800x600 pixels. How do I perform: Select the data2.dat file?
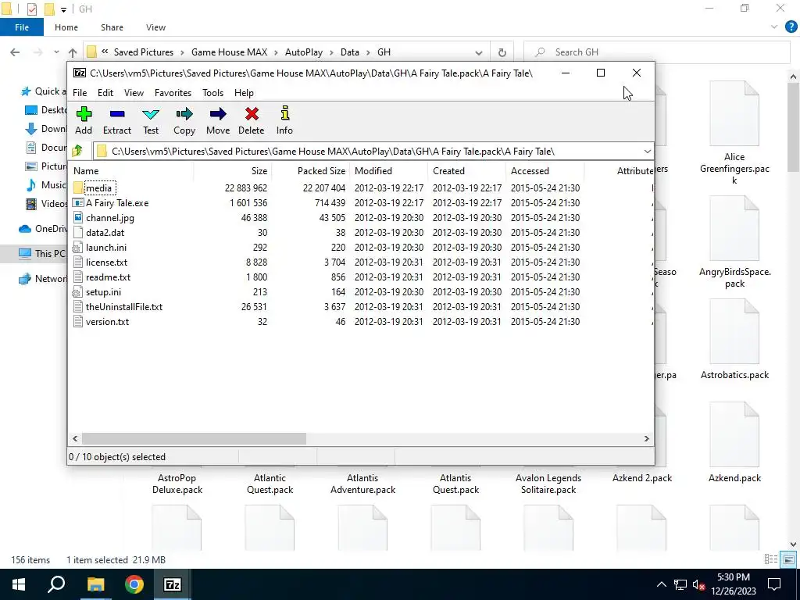coord(105,233)
